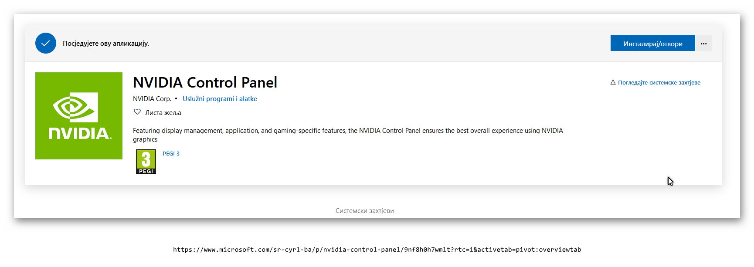
Task: Click the bullet separator after NVIDIA Corp.
Action: click(176, 99)
